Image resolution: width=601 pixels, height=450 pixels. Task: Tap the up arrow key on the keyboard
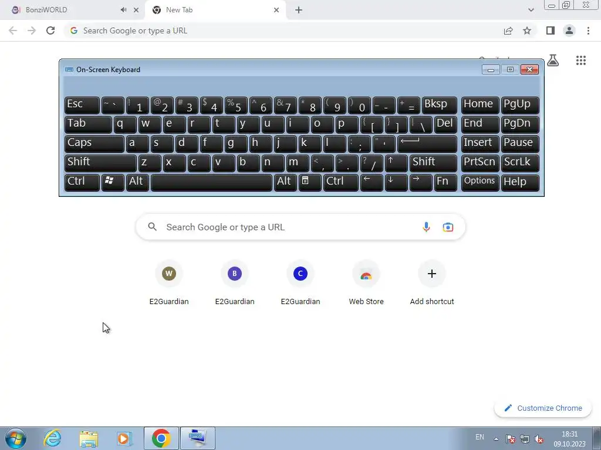point(396,163)
